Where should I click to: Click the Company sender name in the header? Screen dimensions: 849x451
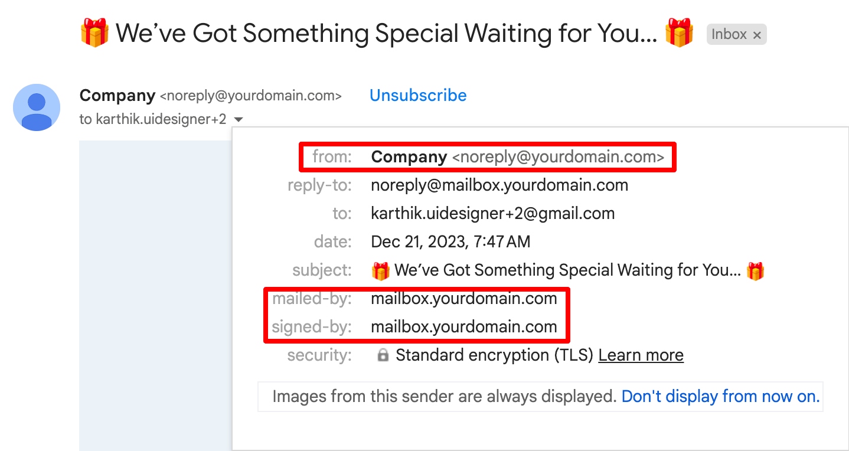click(117, 96)
